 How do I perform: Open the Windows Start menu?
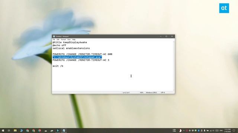click(3, 130)
